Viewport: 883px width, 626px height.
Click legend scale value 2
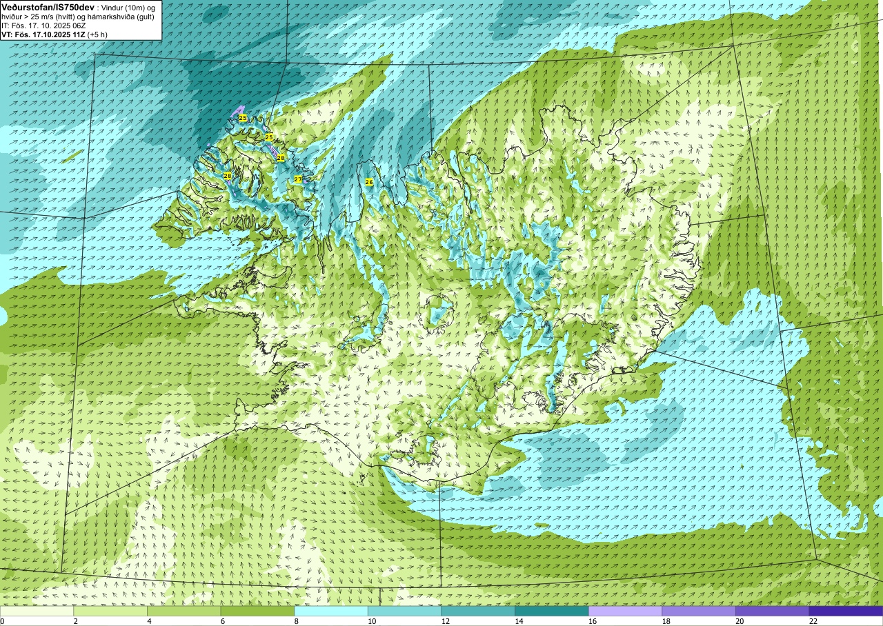(75, 621)
